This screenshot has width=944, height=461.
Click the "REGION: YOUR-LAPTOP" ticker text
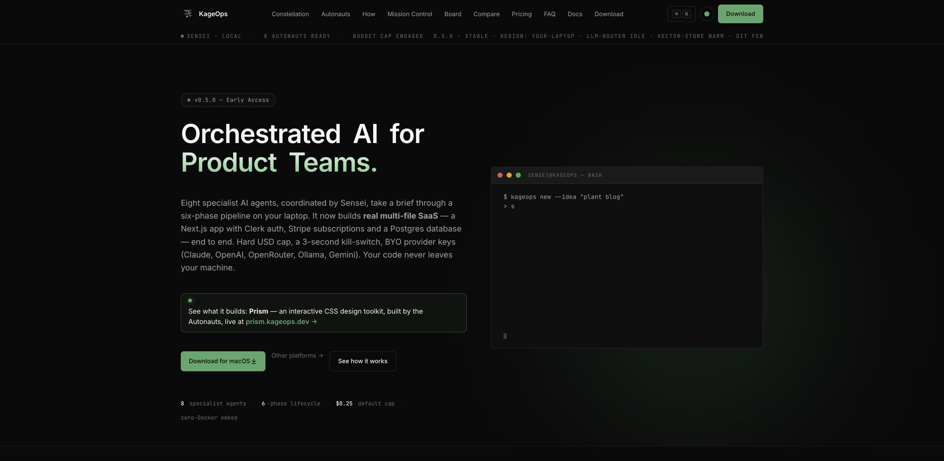coord(537,36)
